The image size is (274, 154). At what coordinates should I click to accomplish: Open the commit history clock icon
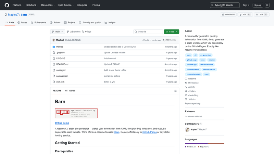164,40
